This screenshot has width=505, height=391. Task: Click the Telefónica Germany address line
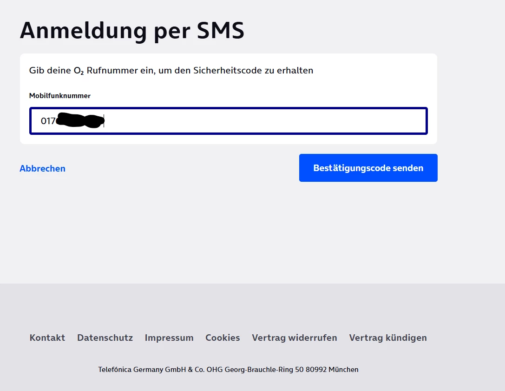229,370
